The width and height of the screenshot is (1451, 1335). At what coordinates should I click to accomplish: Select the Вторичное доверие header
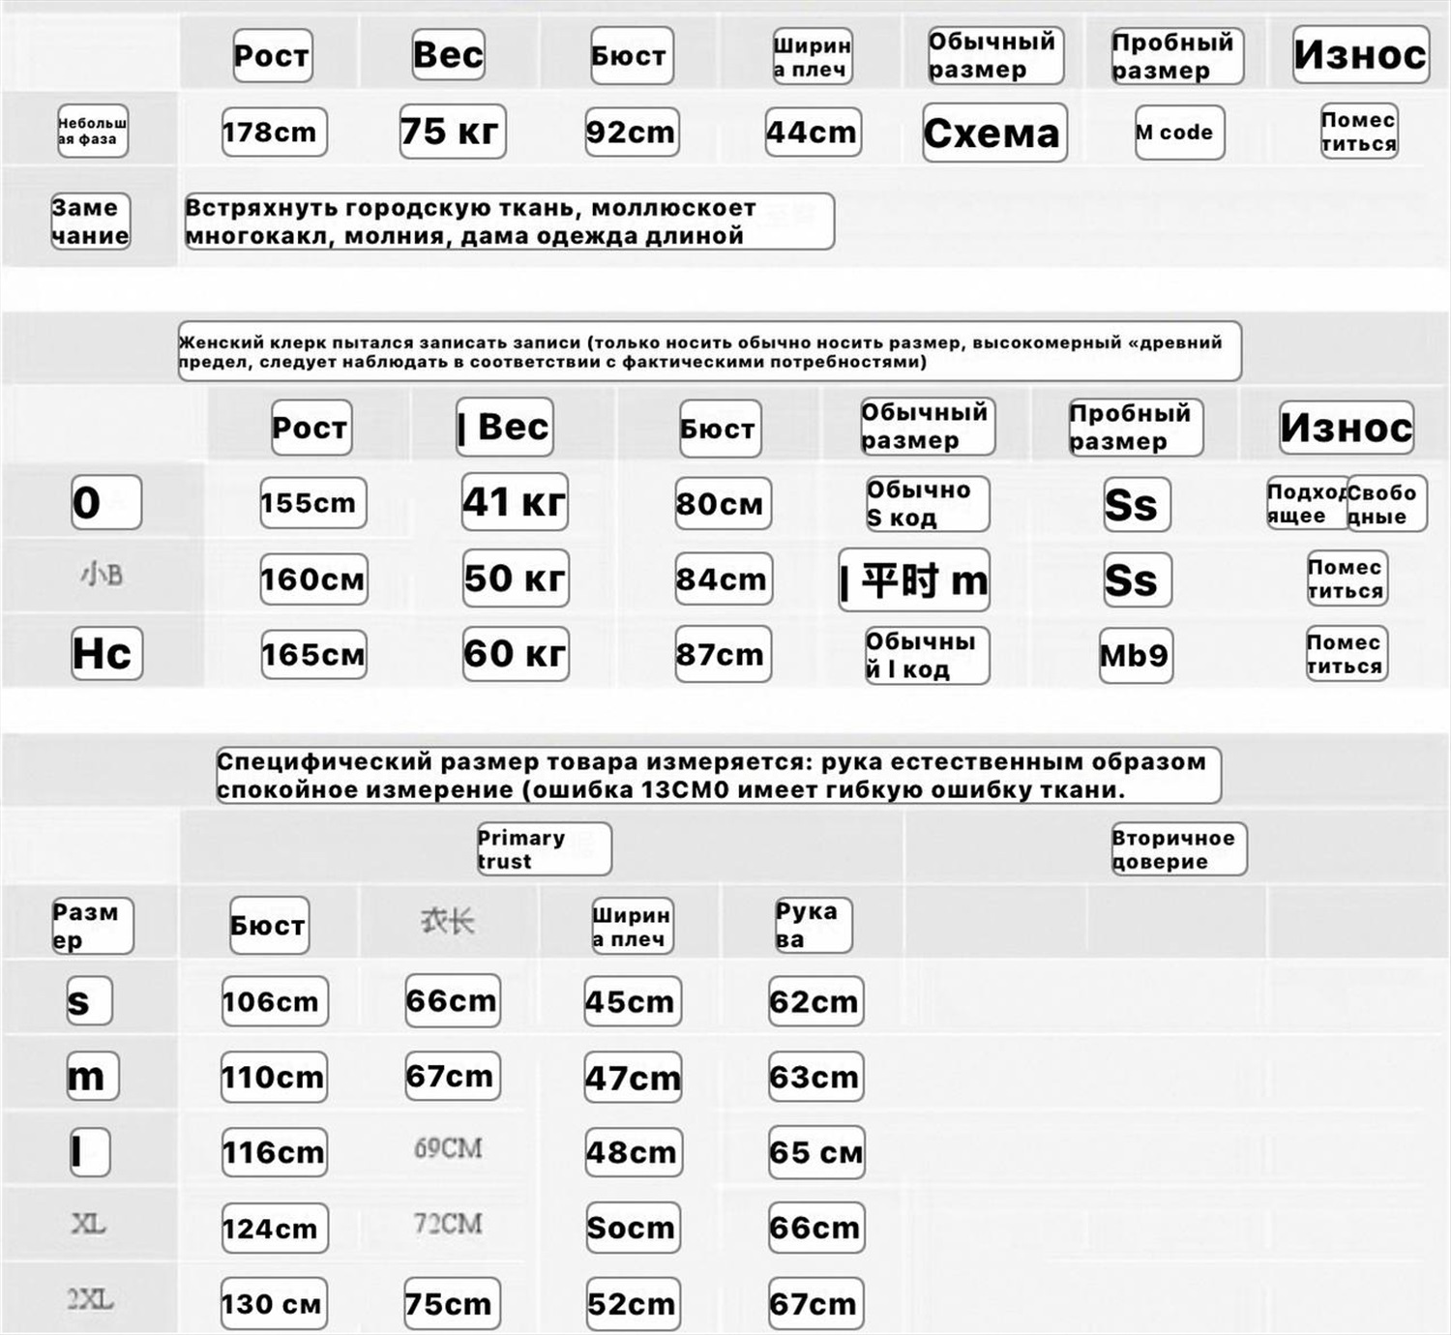point(1177,849)
